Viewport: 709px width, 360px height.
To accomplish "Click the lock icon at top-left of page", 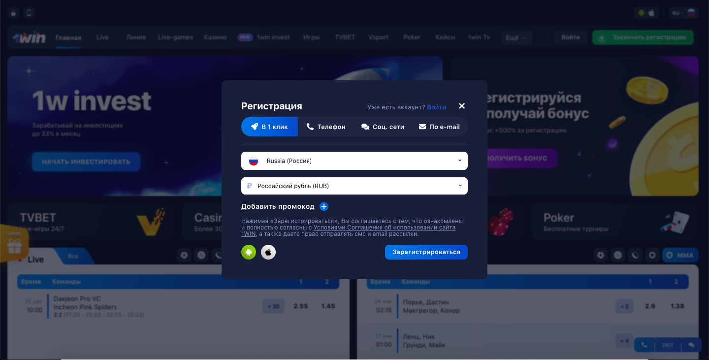I will (x=13, y=13).
